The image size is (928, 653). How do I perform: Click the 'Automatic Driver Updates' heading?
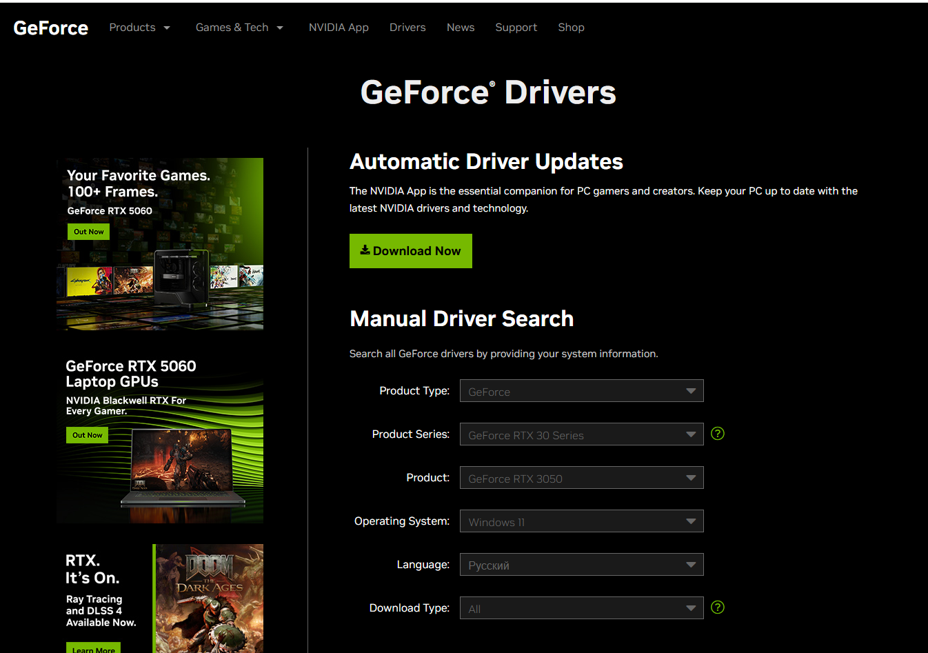click(486, 161)
